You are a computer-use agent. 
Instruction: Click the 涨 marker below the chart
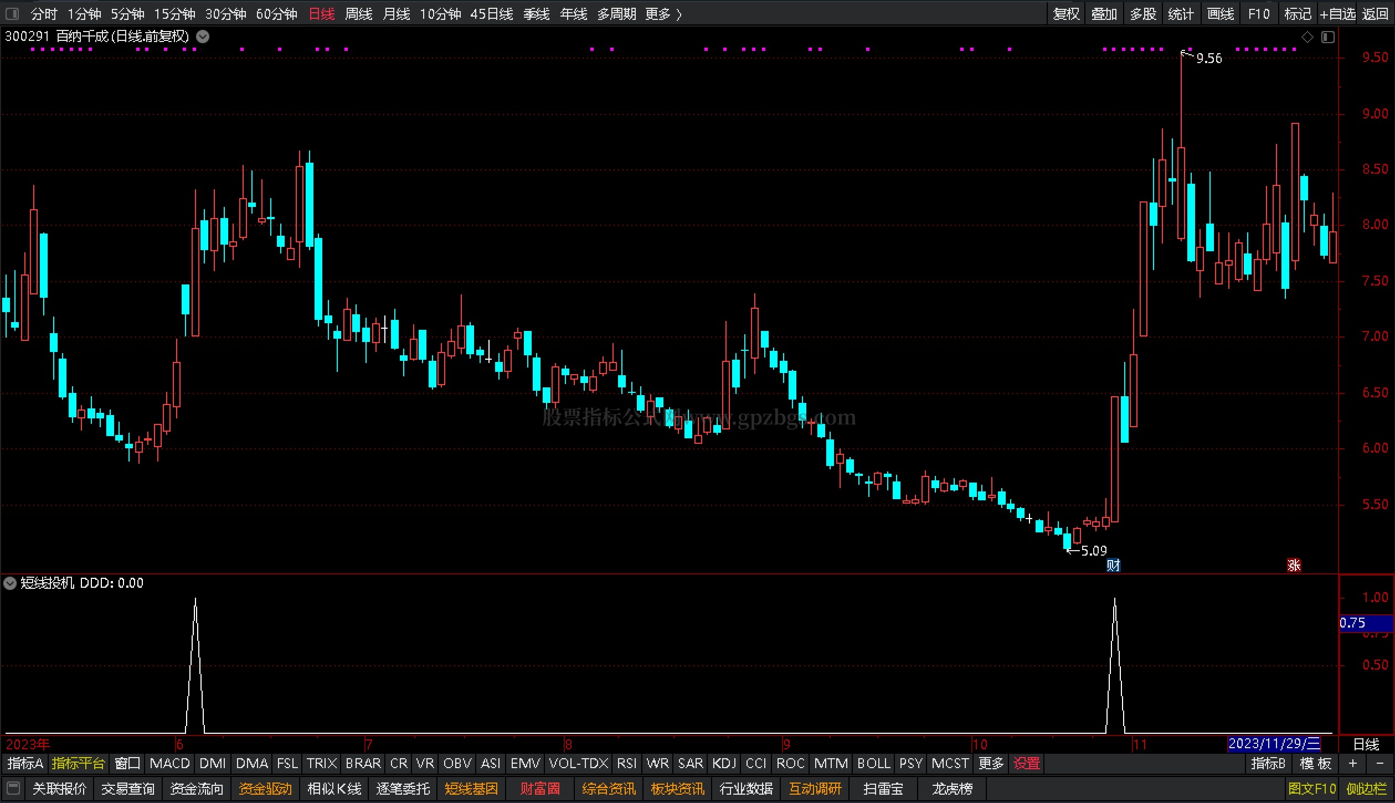[x=1294, y=565]
